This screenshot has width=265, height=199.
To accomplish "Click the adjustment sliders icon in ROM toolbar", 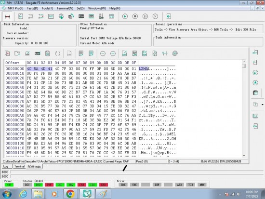I will coord(165,53).
